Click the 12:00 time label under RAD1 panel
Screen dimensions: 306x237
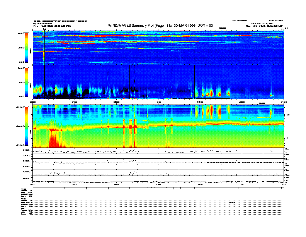(158, 102)
